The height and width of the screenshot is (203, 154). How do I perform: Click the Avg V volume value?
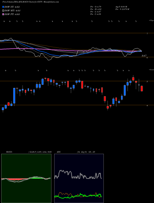[x=121, y=7]
